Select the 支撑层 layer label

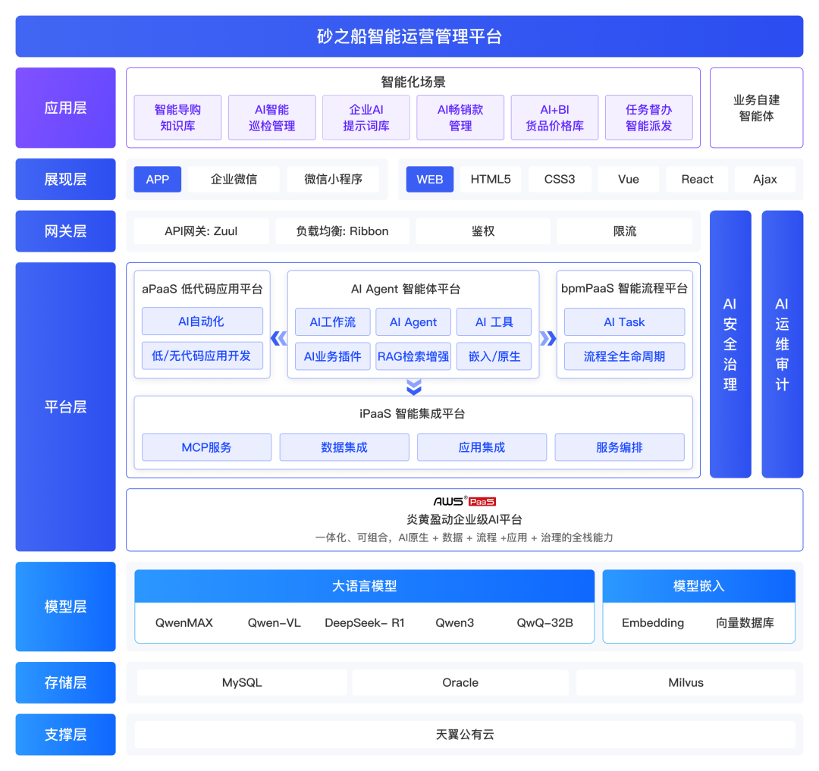[x=65, y=735]
